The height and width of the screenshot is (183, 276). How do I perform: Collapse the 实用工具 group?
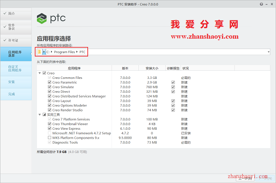tap(40, 115)
